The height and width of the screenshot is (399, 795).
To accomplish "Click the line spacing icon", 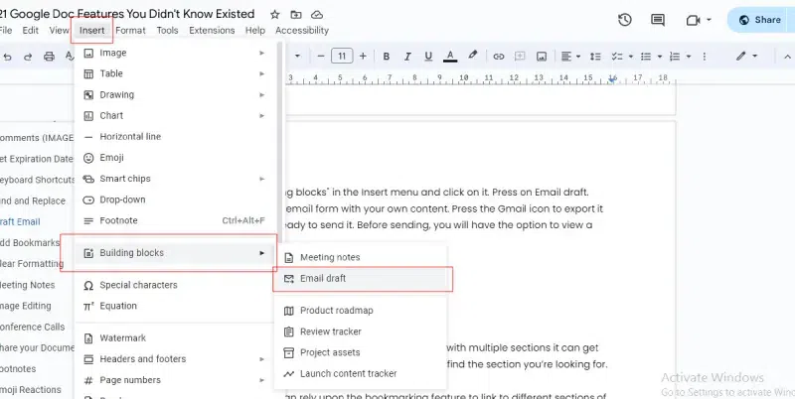I will pyautogui.click(x=595, y=57).
